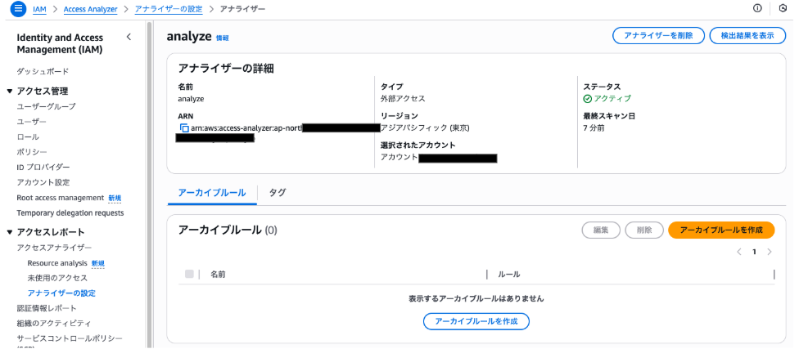Screen dimensions: 799x349
Task: Open the 情報 link beside analyze title
Action: [x=222, y=38]
